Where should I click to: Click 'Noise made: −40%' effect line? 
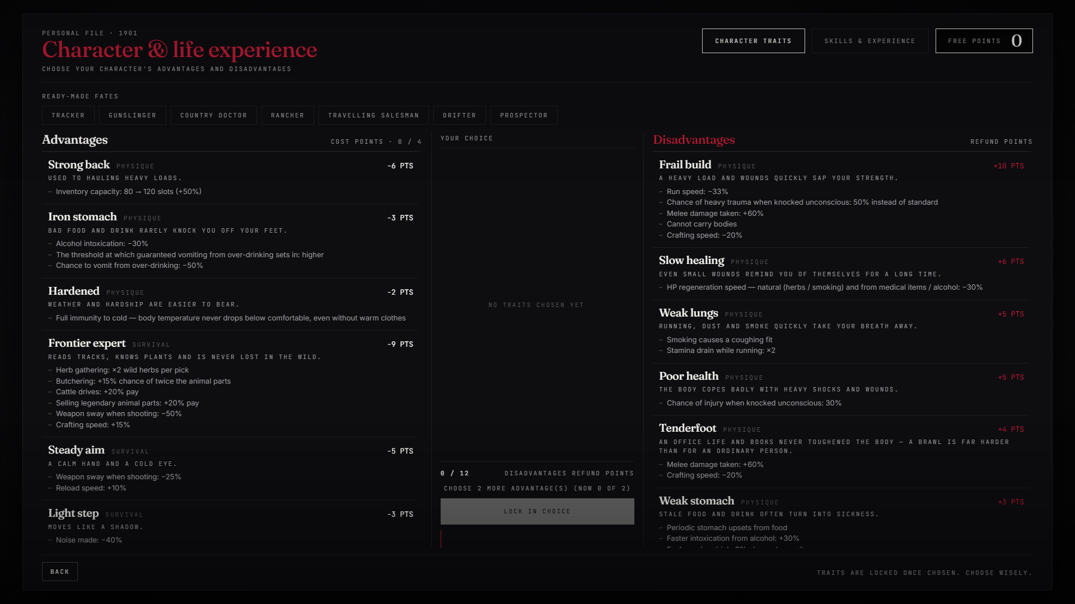(89, 540)
